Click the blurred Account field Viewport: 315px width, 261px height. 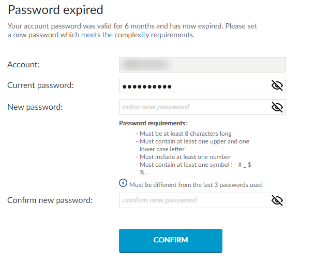[x=202, y=64]
